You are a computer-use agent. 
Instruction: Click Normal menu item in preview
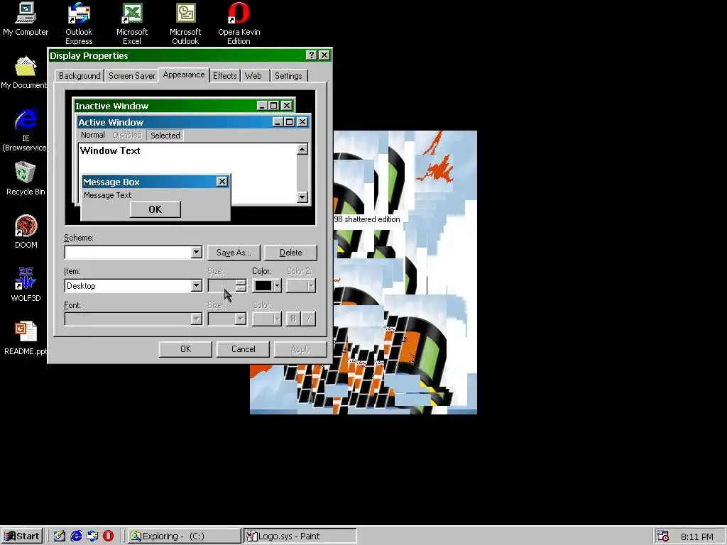(x=93, y=135)
